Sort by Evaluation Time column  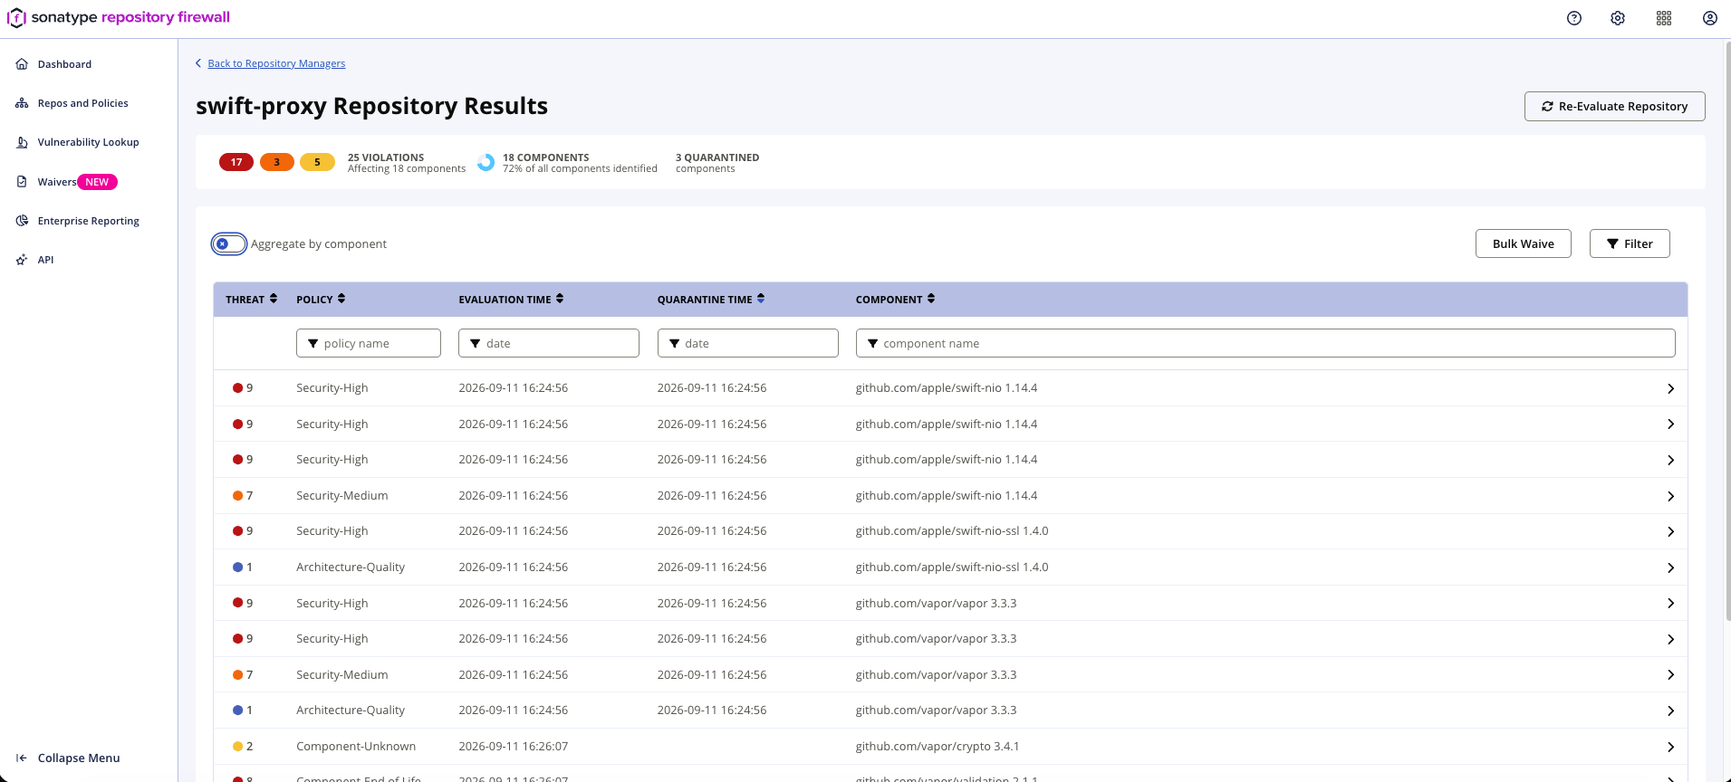(511, 300)
